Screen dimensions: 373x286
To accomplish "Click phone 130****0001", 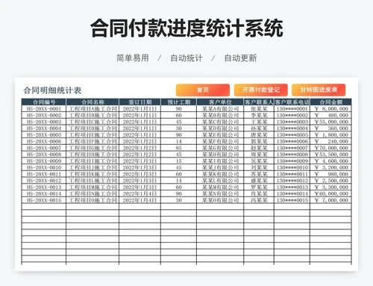I will tap(292, 109).
